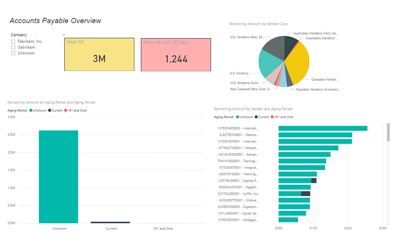Click 'Remaining Amount by Vendor and Aging Period' title
This screenshot has width=398, height=240.
[x=253, y=109]
